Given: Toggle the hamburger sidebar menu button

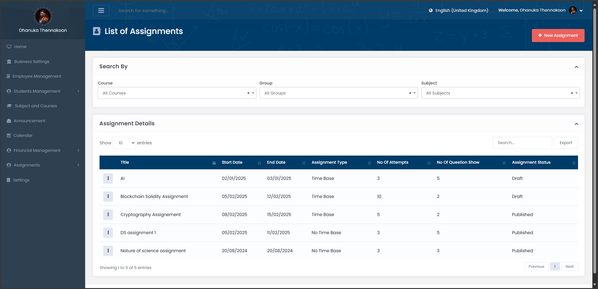Looking at the screenshot, I should tap(101, 11).
